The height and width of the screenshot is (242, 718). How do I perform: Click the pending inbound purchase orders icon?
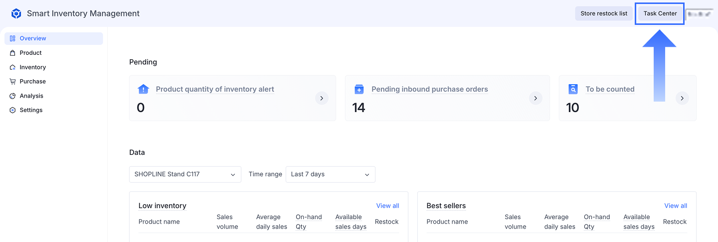point(359,89)
